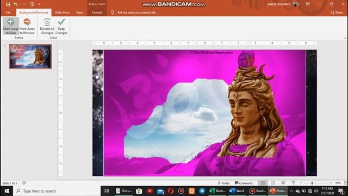Click the Share button
Image resolution: width=348 pixels, height=196 pixels.
tap(337, 13)
